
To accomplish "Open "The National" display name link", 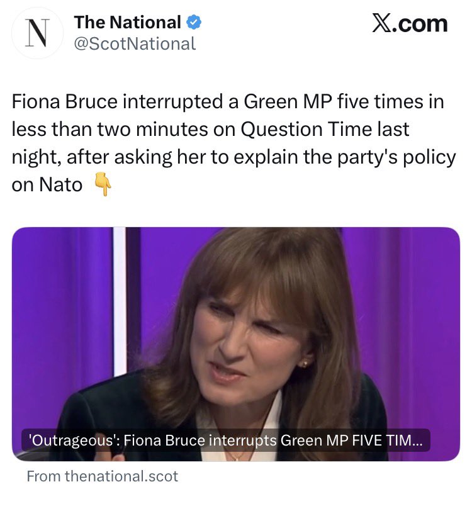I will coord(128,23).
